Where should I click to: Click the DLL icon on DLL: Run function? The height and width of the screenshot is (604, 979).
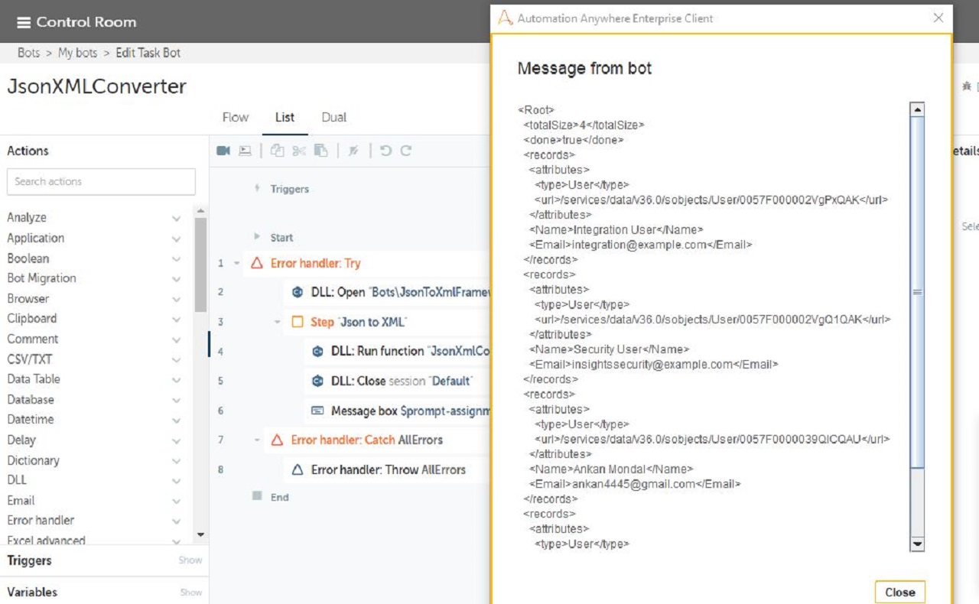(x=318, y=352)
